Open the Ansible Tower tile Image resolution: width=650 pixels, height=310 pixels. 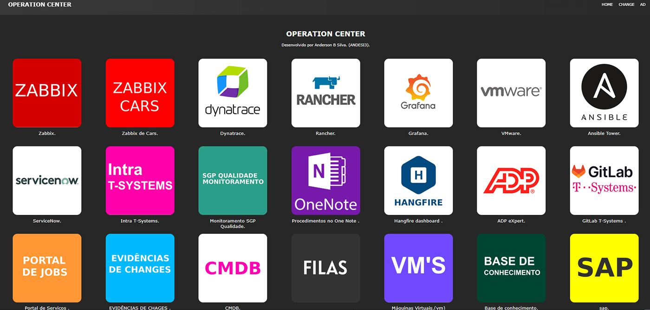point(604,93)
